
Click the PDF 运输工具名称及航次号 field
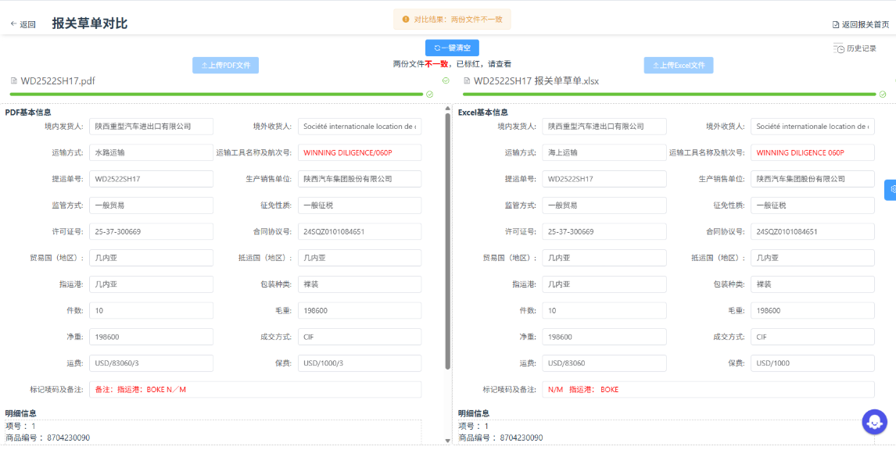click(x=359, y=153)
